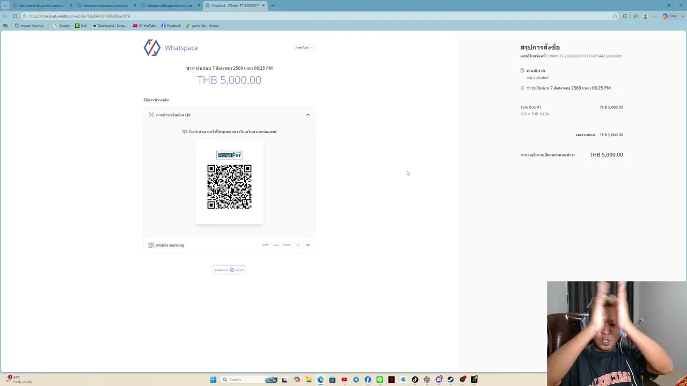Switch to the third taletown cart tab
The width and height of the screenshot is (687, 386).
(169, 5)
